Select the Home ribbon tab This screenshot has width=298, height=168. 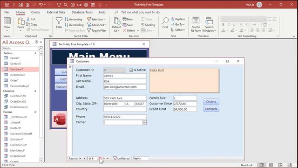click(x=20, y=12)
